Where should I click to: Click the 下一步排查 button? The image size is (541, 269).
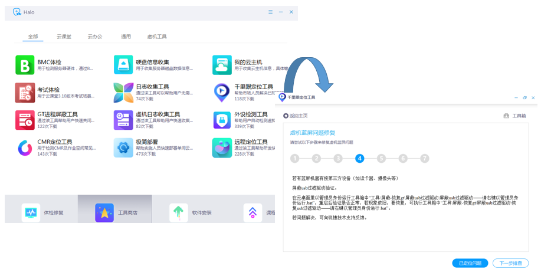coord(510,263)
